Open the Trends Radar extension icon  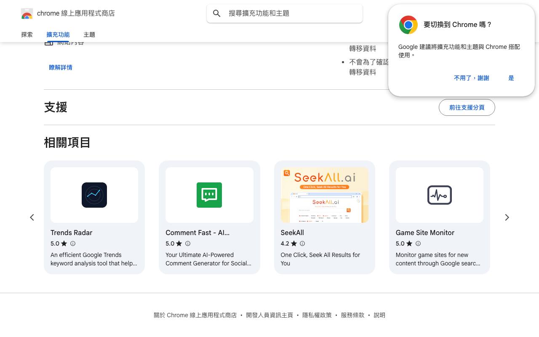(94, 195)
